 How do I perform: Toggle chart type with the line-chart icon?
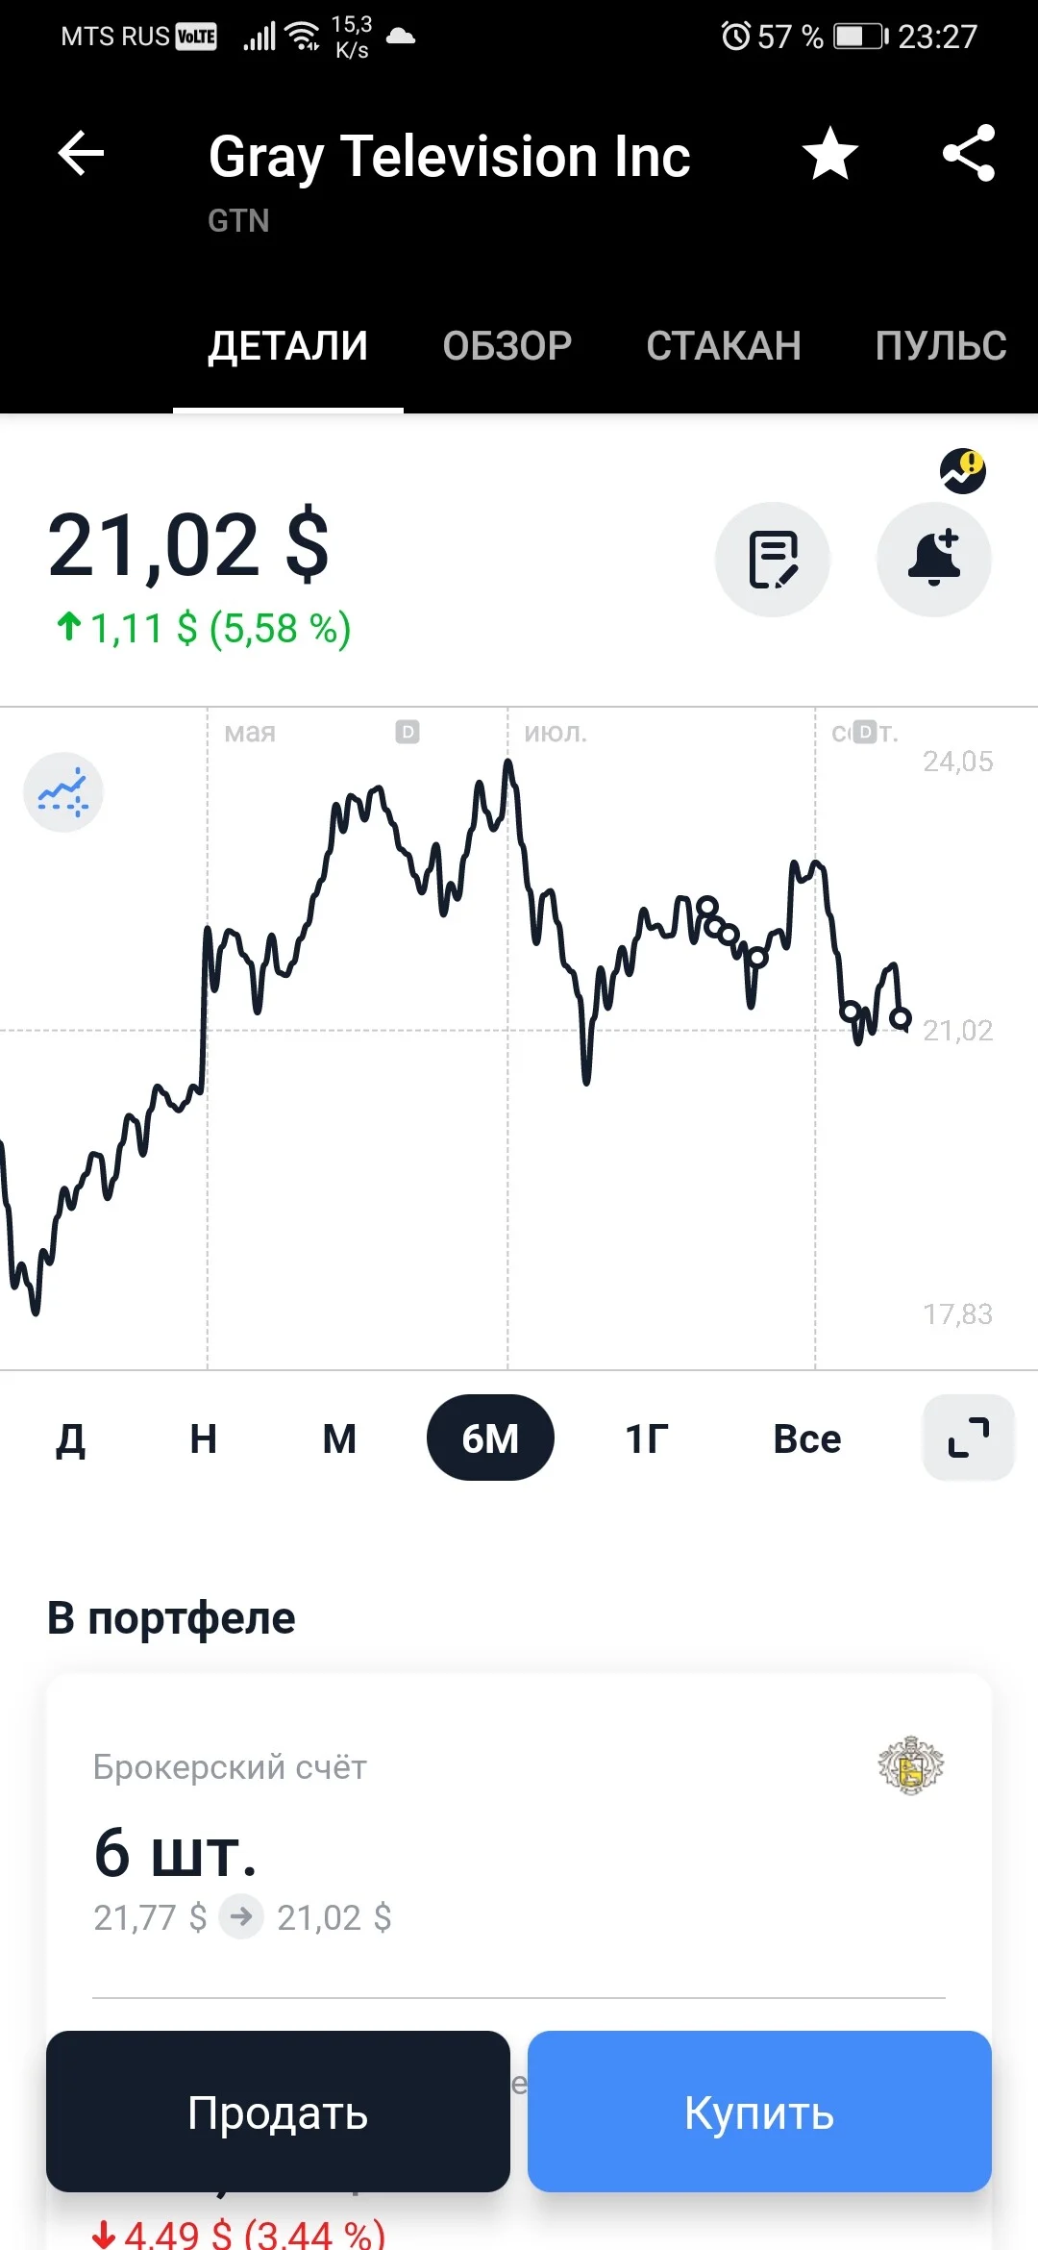click(63, 792)
